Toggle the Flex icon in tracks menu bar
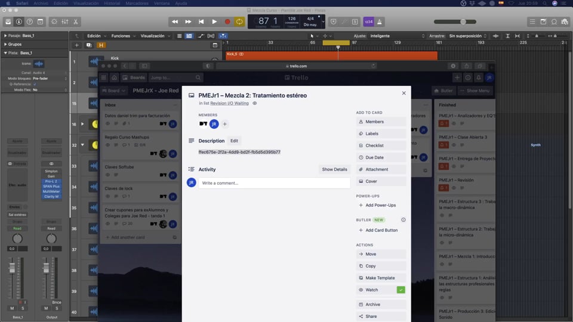573x322 pixels. click(211, 36)
